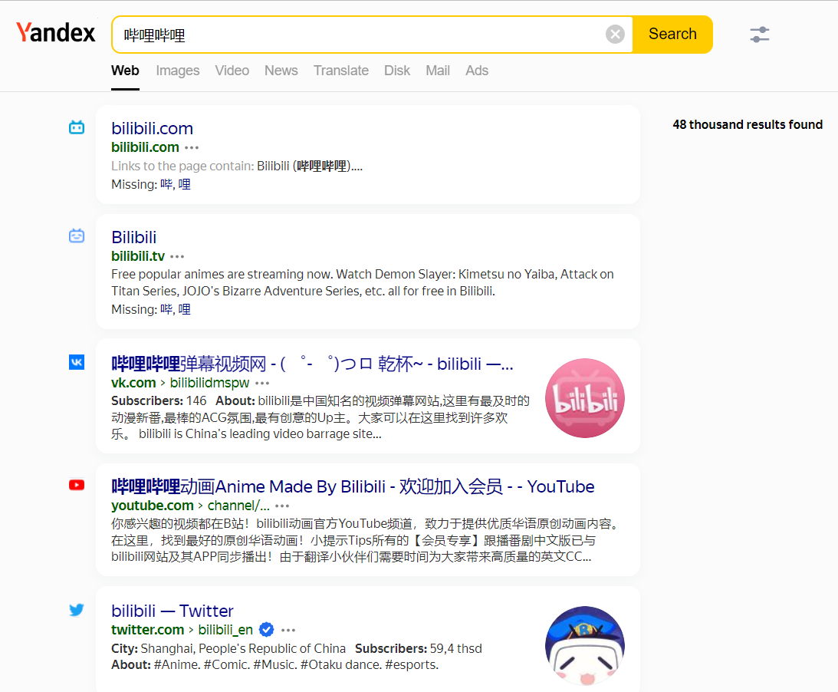The height and width of the screenshot is (692, 838).
Task: Open the News tab
Action: pyautogui.click(x=281, y=71)
